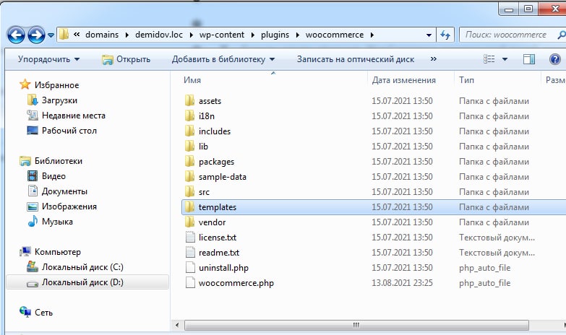This screenshot has width=566, height=335.
Task: Select the uninstall.php file icon
Action: click(x=190, y=267)
